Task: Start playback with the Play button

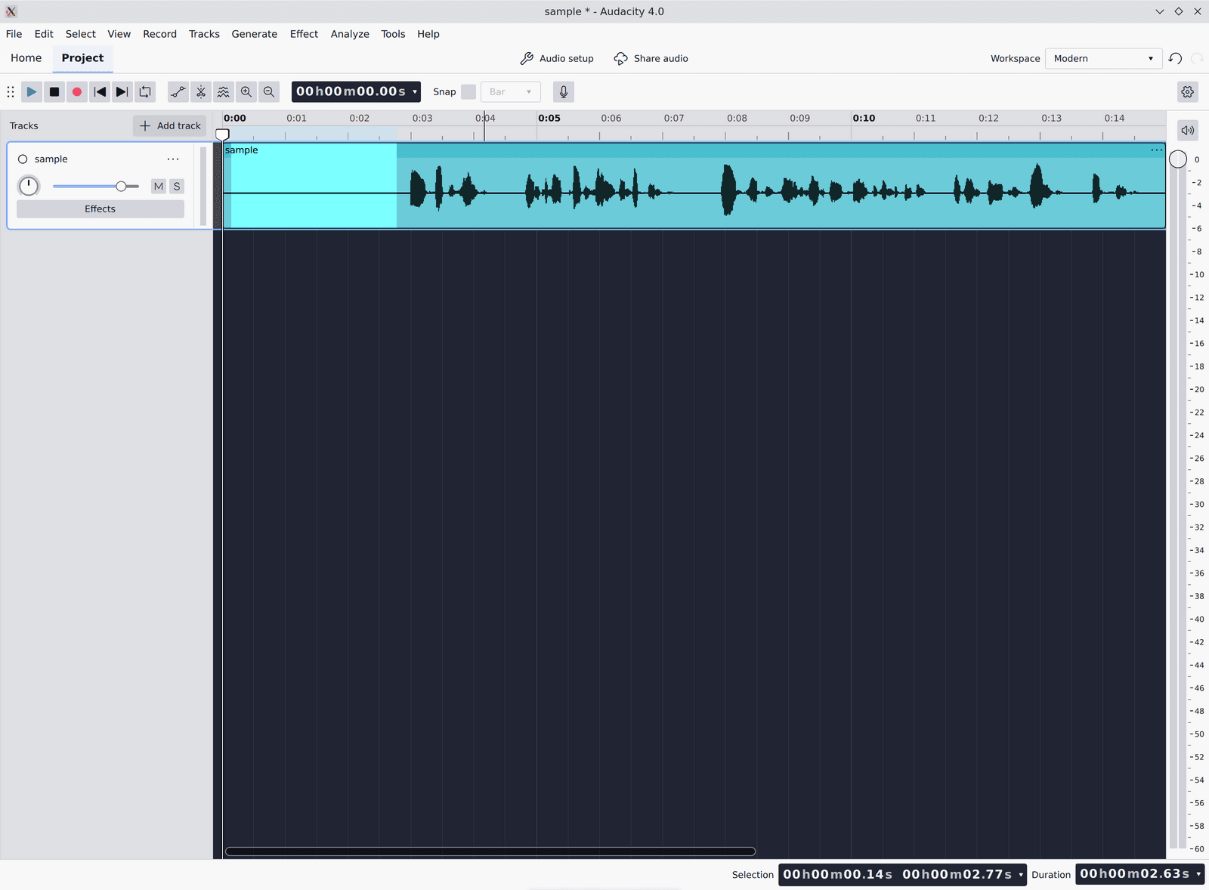Action: point(32,92)
